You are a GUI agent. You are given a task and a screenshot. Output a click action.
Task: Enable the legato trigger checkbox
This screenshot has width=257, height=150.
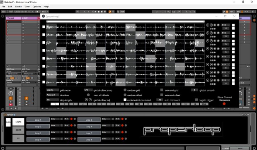click(x=196, y=100)
